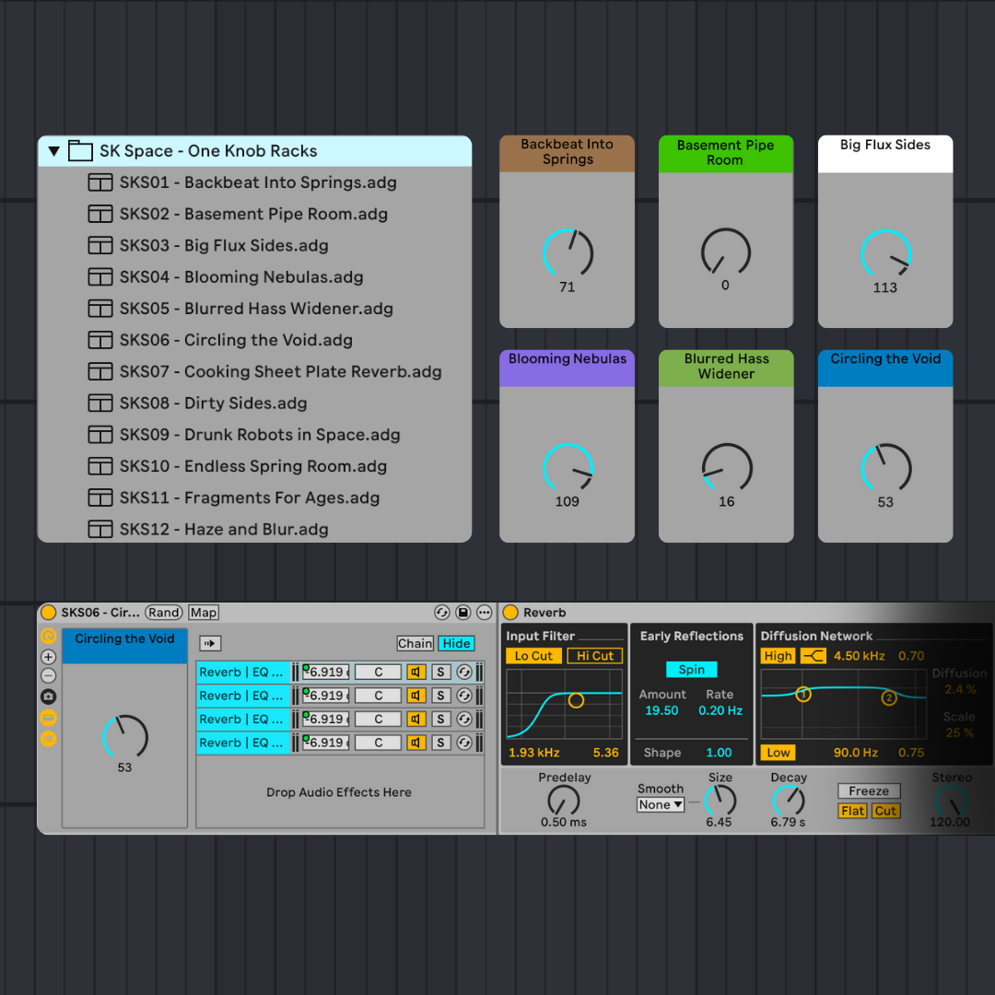Mute the first Reverb chain speaker icon
Screen dimensions: 995x995
(416, 672)
